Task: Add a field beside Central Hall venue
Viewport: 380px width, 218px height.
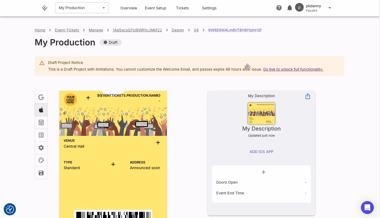Action: coord(158,143)
